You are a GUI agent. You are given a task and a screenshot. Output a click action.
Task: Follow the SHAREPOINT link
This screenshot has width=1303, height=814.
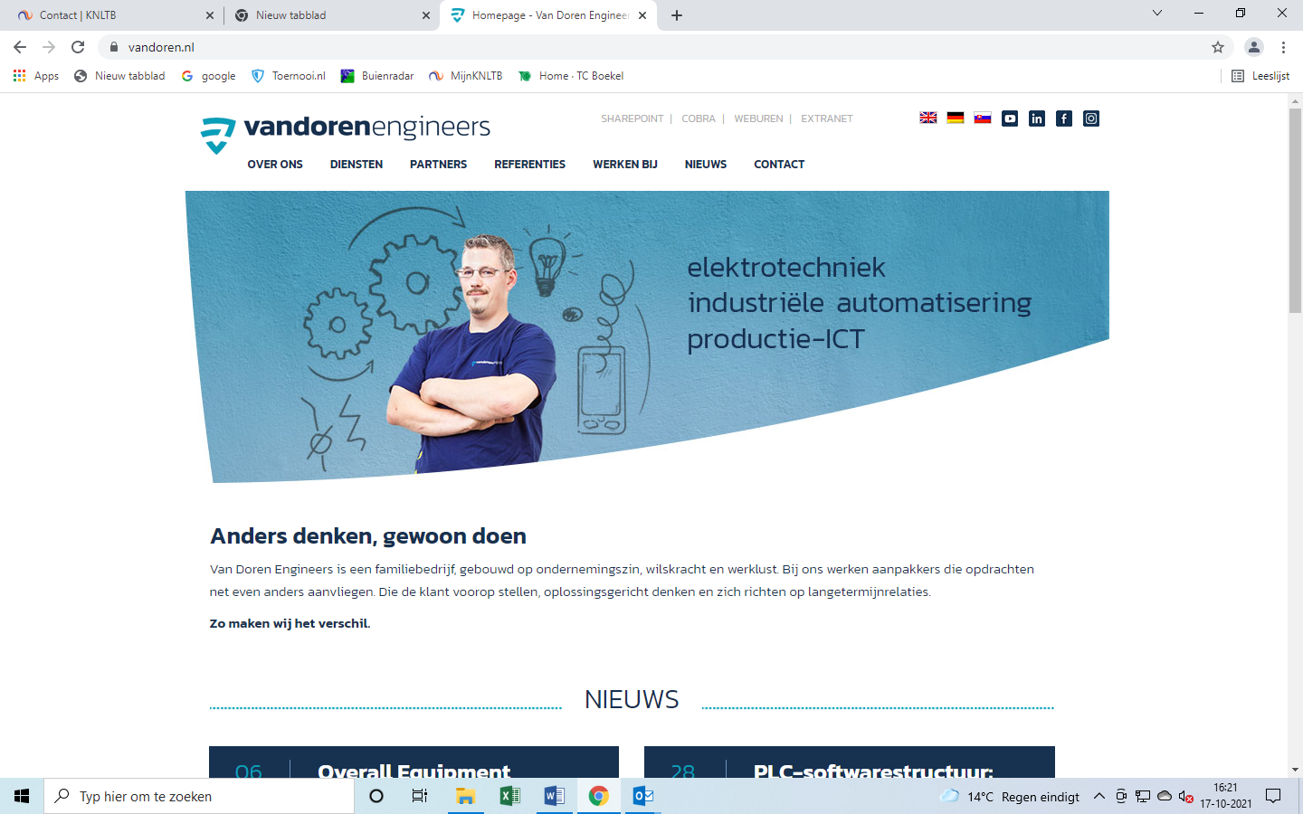[x=632, y=118]
